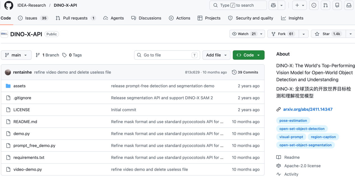The width and height of the screenshot is (355, 179).
Task: Open the assets folder
Action: [x=19, y=86]
